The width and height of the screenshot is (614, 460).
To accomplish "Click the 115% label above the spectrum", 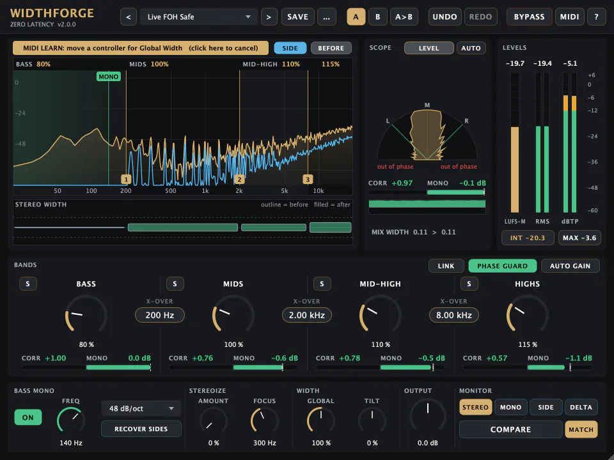I will tap(331, 64).
